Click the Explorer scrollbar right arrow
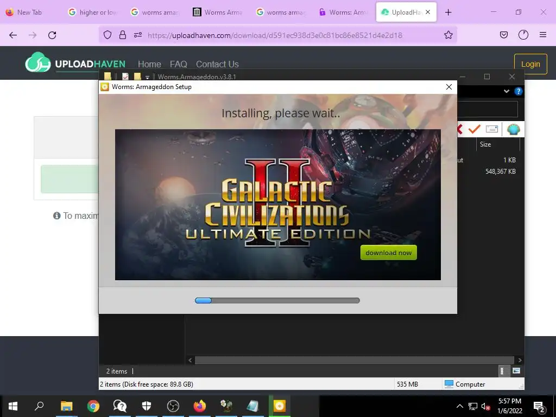The image size is (556, 417). [520, 361]
